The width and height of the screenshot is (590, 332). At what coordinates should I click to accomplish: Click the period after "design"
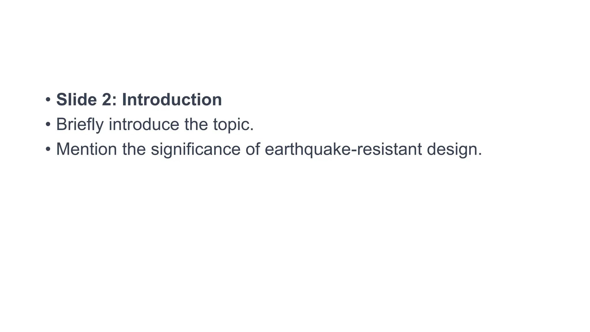click(480, 154)
